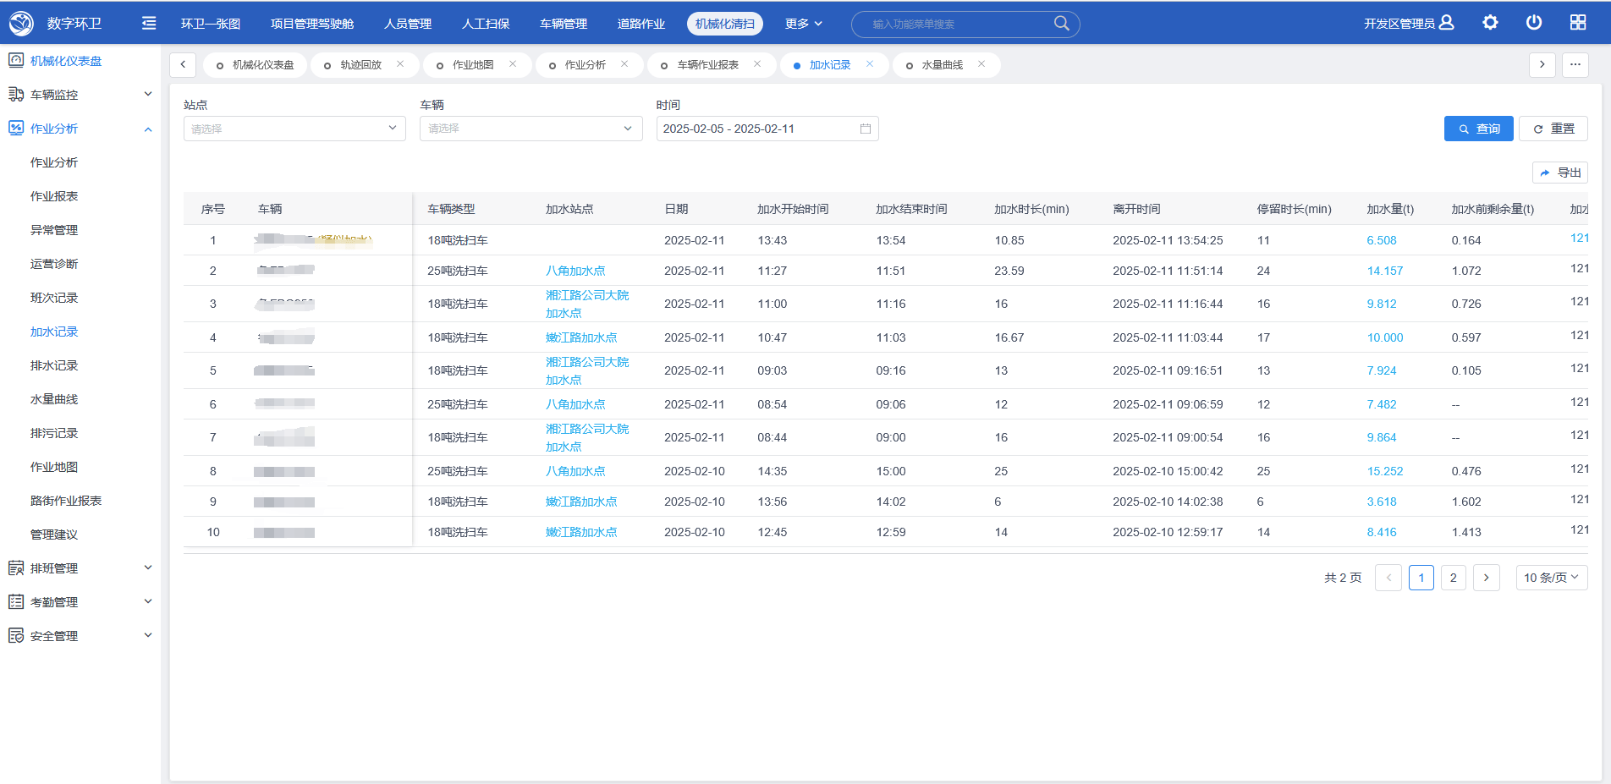Open calendar icon in date range field
1611x784 pixels.
coord(866,129)
